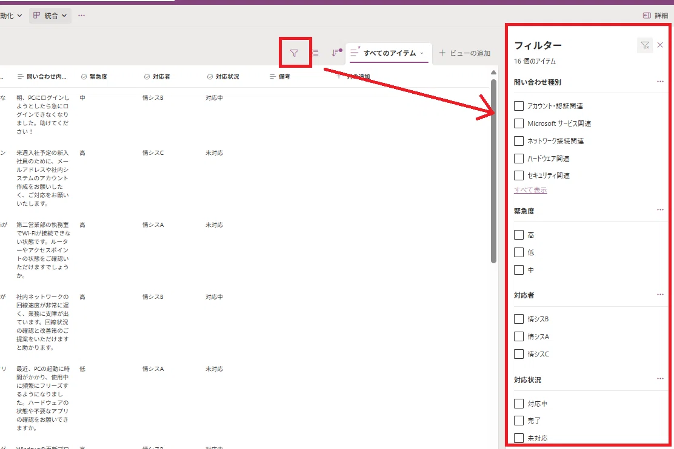Click the scrollbar up arrow of the list
674x449 pixels.
[x=493, y=73]
